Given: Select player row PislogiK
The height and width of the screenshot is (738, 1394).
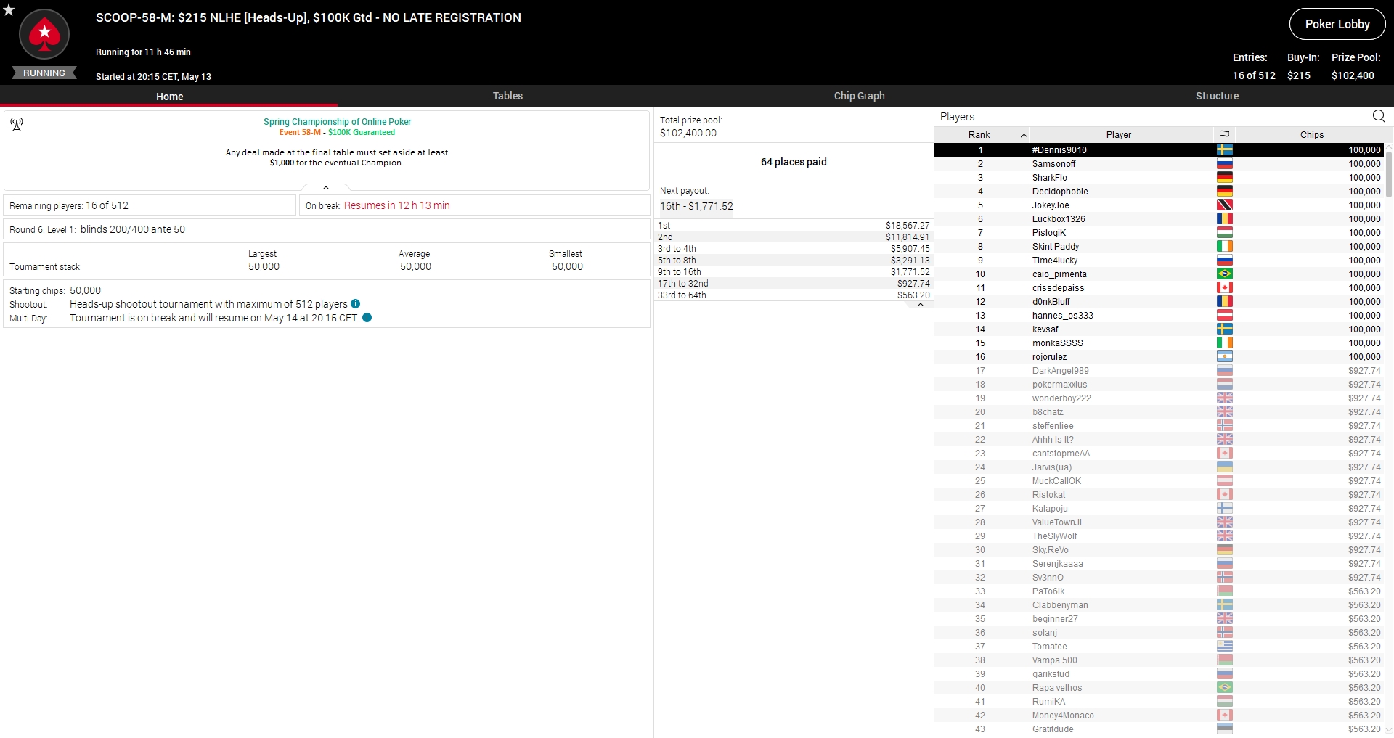Looking at the screenshot, I should coord(1159,233).
